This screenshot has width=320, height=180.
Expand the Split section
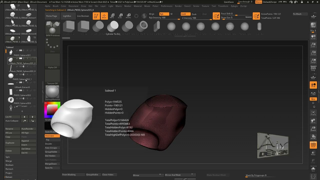8,157
